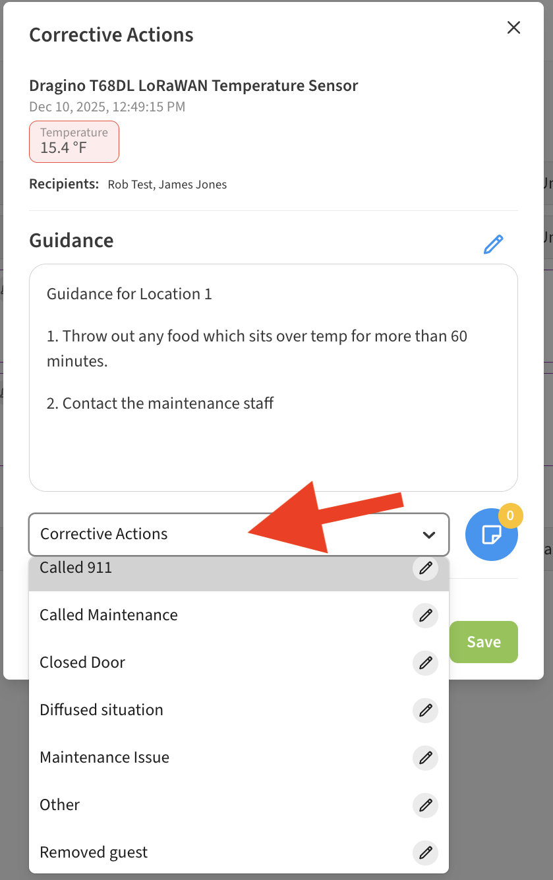The width and height of the screenshot is (553, 880).
Task: Edit the Called Maintenance option
Action: coord(426,615)
